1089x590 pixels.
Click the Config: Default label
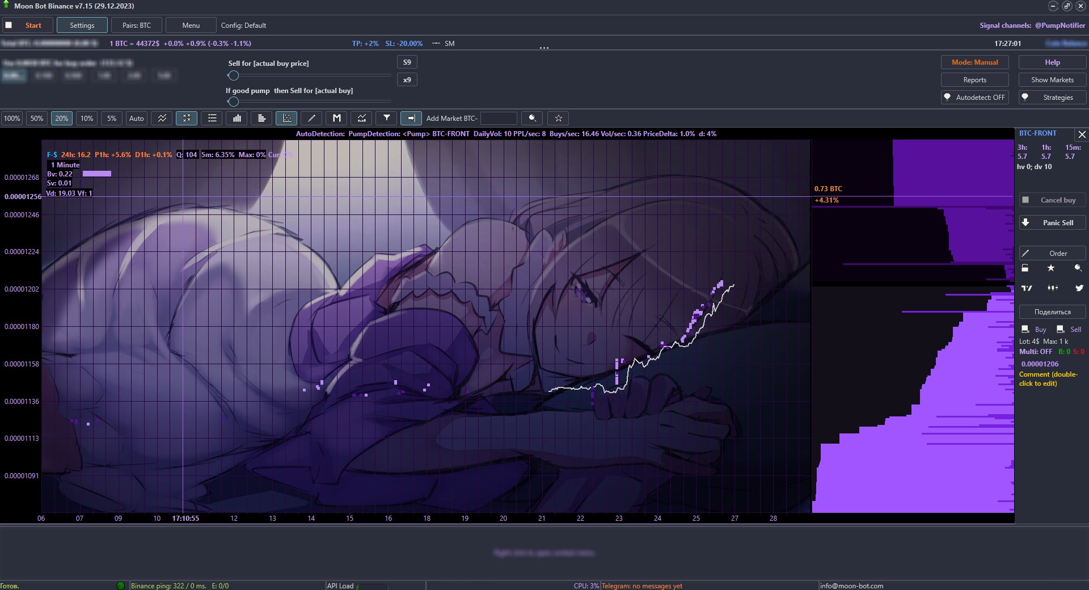tap(243, 26)
